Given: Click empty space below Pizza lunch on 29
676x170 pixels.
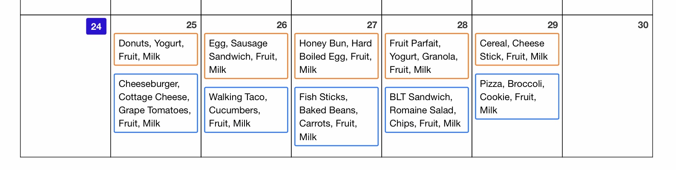Looking at the screenshot, I should click(517, 138).
